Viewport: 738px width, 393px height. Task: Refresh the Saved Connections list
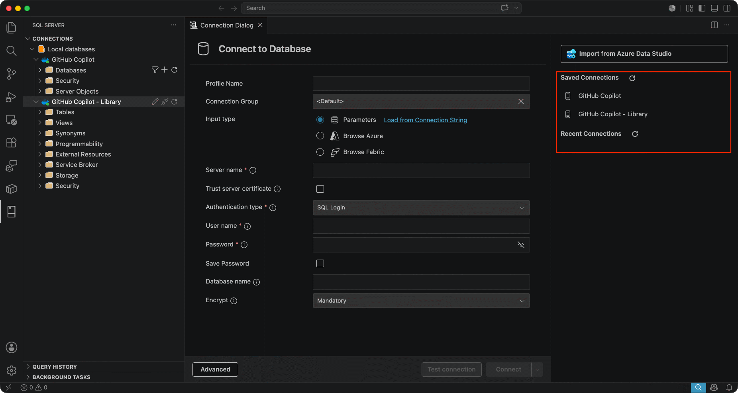[x=632, y=78]
